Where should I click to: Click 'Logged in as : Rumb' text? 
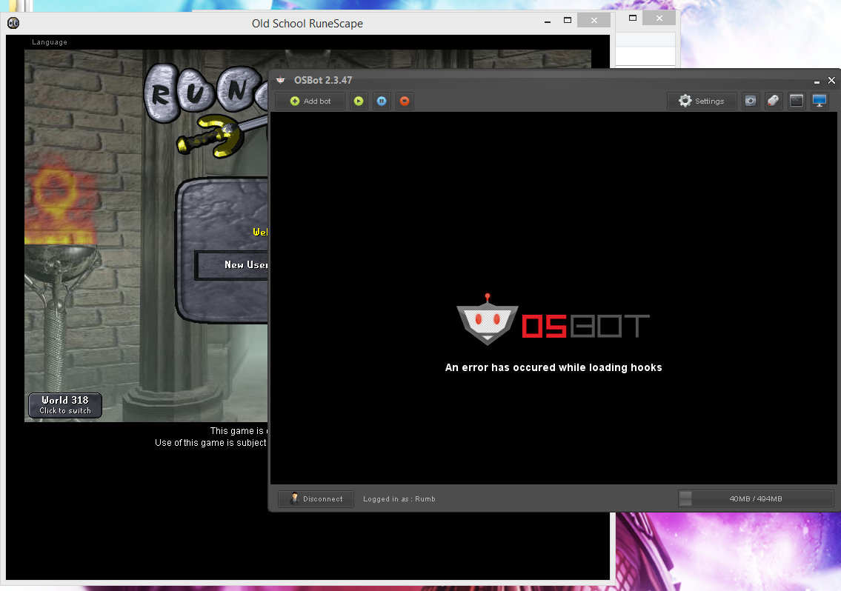[x=399, y=498]
